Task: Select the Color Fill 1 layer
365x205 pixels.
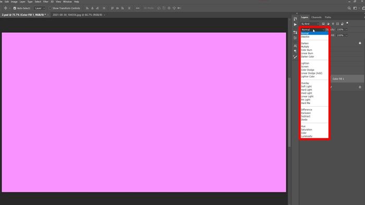Action: (x=347, y=79)
